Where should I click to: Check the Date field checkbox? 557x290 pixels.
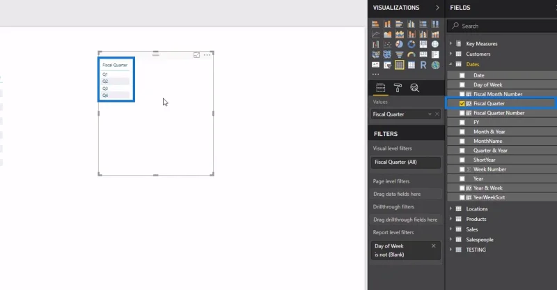pos(462,75)
